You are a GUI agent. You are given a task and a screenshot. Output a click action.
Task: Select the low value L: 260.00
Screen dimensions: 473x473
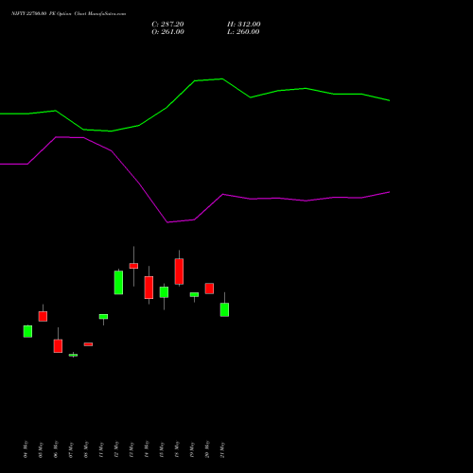243,32
